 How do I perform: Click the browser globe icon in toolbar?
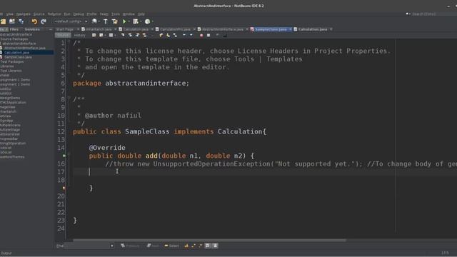[x=94, y=21]
